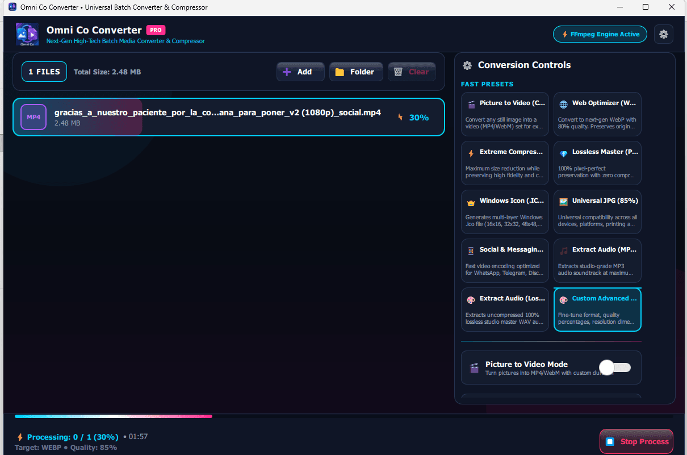Choose the Extreme Compression preset card
Image resolution: width=687 pixels, height=455 pixels.
(x=505, y=163)
